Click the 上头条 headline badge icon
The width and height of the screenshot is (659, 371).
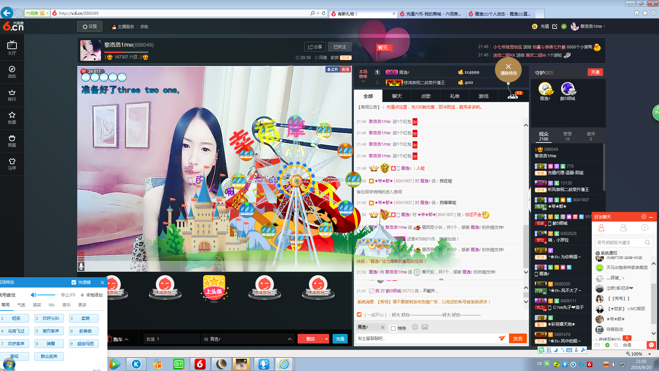[214, 289]
